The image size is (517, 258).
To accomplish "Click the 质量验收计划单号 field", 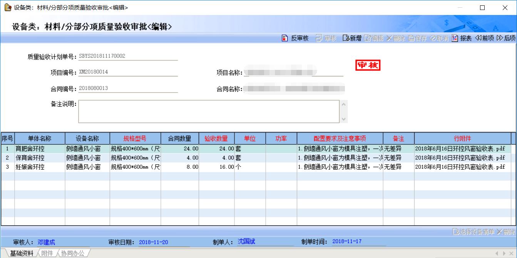I will pyautogui.click(x=128, y=56).
